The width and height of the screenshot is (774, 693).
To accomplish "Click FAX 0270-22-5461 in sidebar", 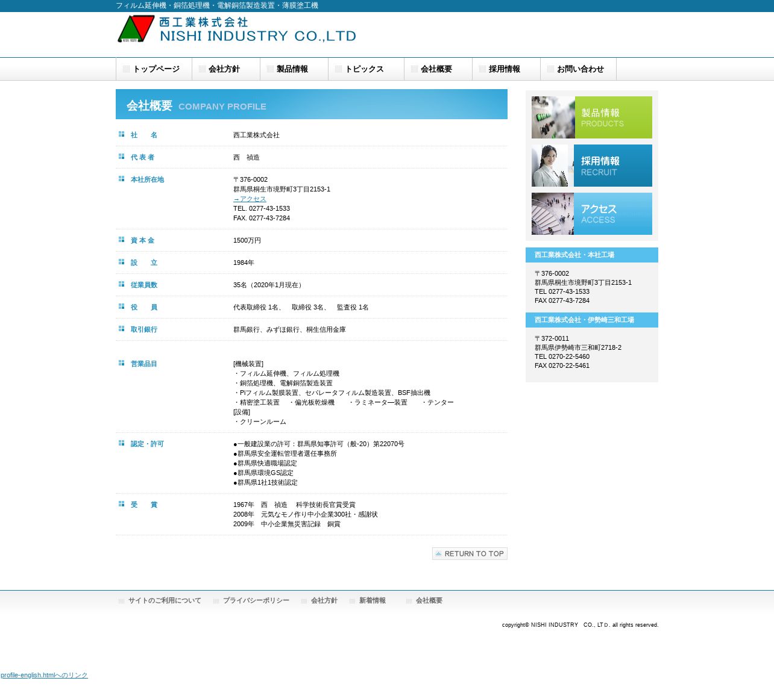I will 562,365.
